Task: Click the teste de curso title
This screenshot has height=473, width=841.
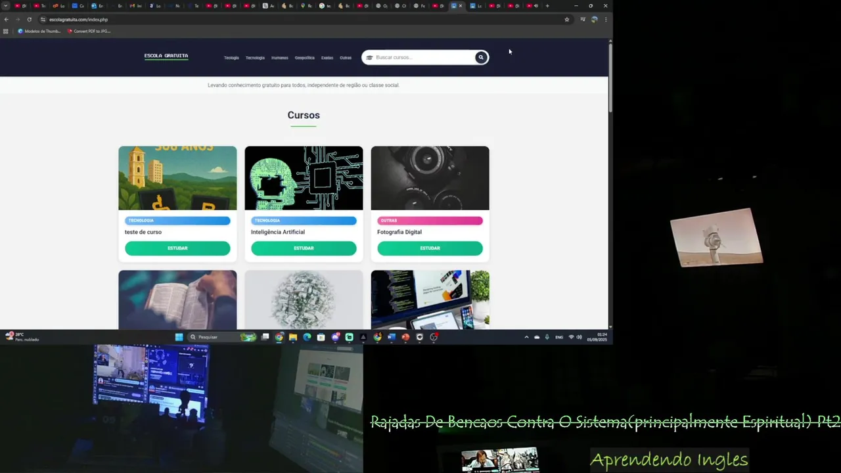Action: [x=143, y=232]
